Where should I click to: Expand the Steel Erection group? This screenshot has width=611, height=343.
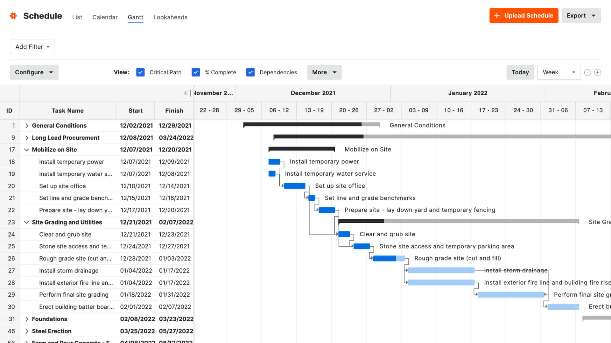tap(27, 331)
